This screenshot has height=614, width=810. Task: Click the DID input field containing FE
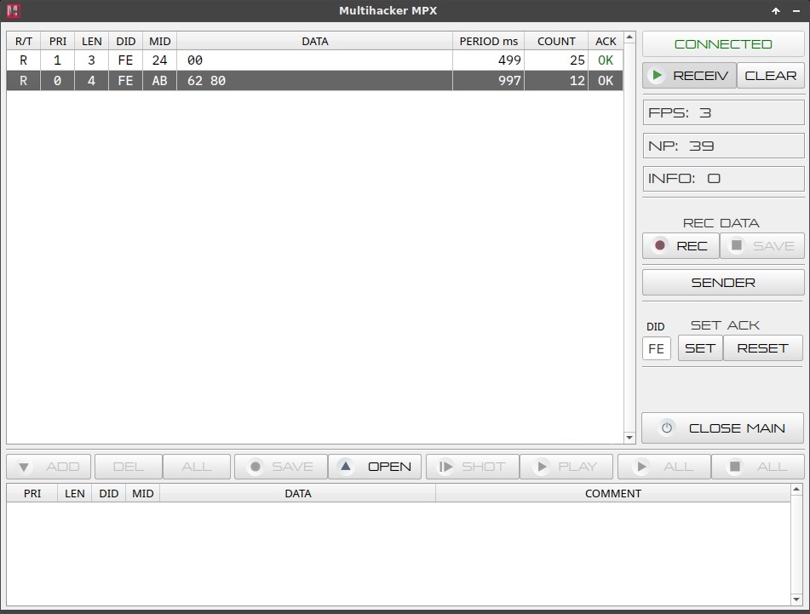tap(656, 348)
